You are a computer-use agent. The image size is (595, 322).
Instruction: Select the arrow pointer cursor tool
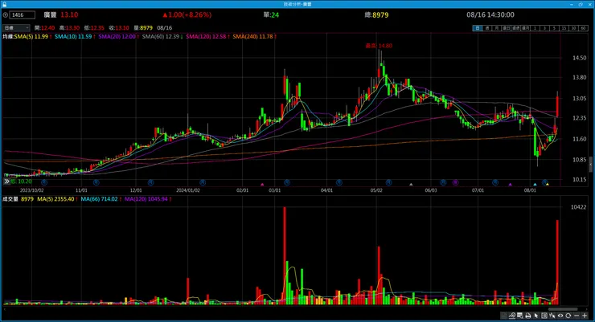535,316
